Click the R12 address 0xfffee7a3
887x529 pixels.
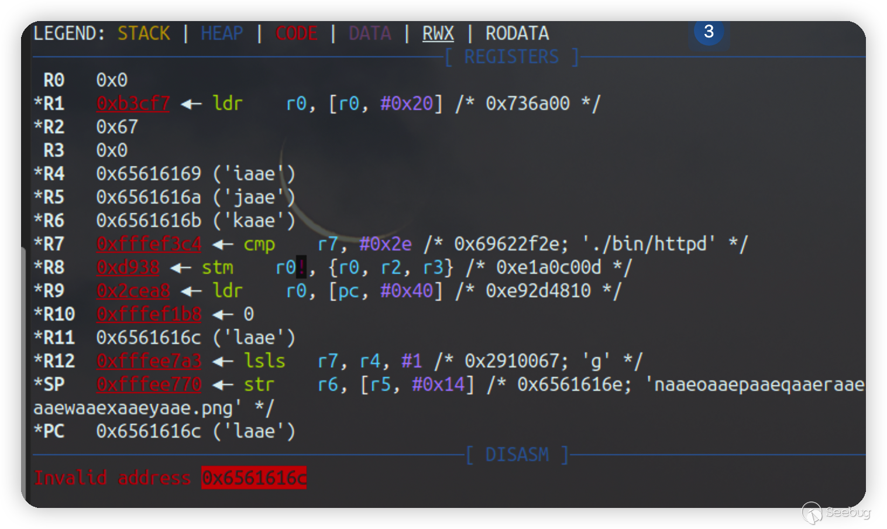149,361
